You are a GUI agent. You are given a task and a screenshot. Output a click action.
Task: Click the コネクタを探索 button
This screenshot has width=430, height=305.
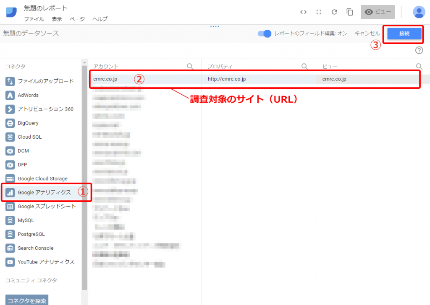(x=27, y=300)
